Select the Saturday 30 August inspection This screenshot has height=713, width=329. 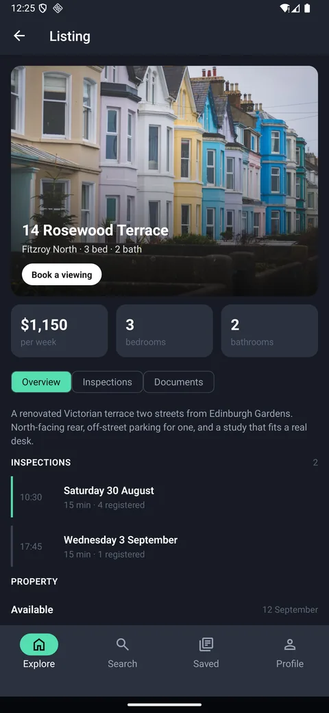click(x=164, y=497)
